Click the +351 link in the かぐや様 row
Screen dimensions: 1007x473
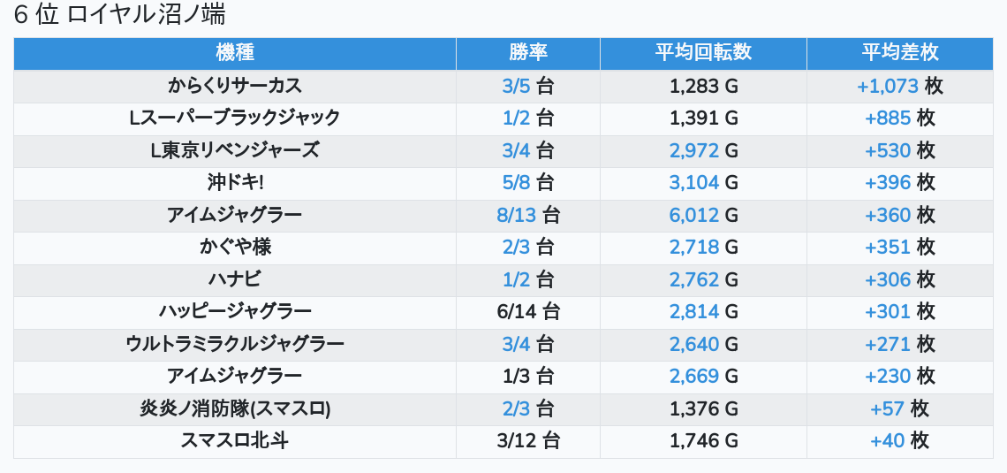point(888,247)
